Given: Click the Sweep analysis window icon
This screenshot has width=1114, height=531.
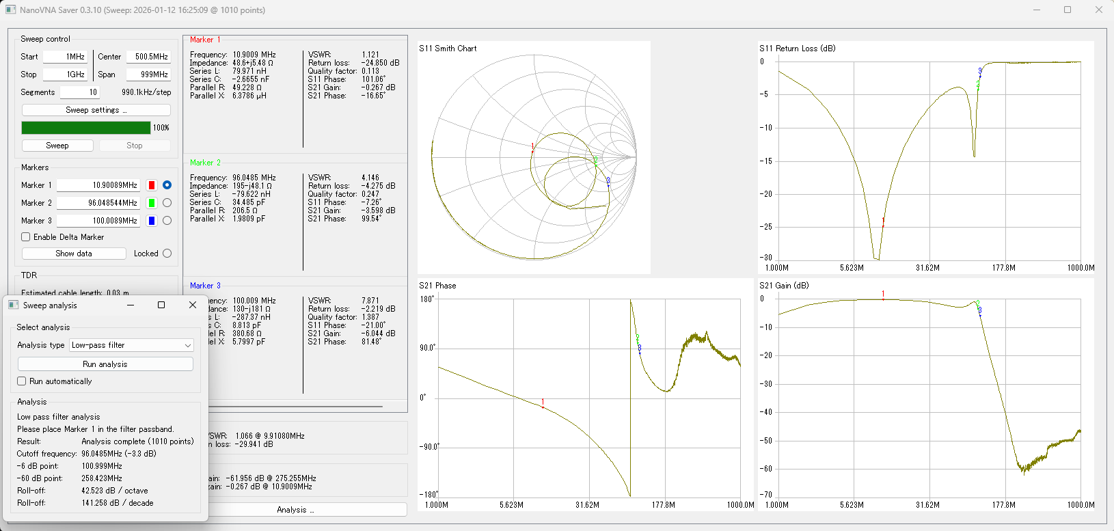Looking at the screenshot, I should [13, 305].
